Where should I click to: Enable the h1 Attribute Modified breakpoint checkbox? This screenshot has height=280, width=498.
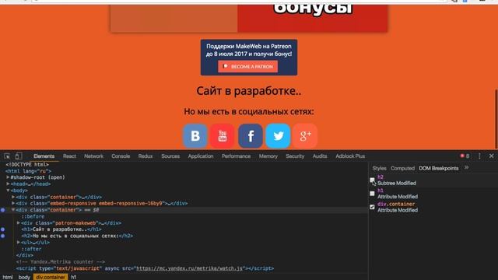[x=372, y=194]
